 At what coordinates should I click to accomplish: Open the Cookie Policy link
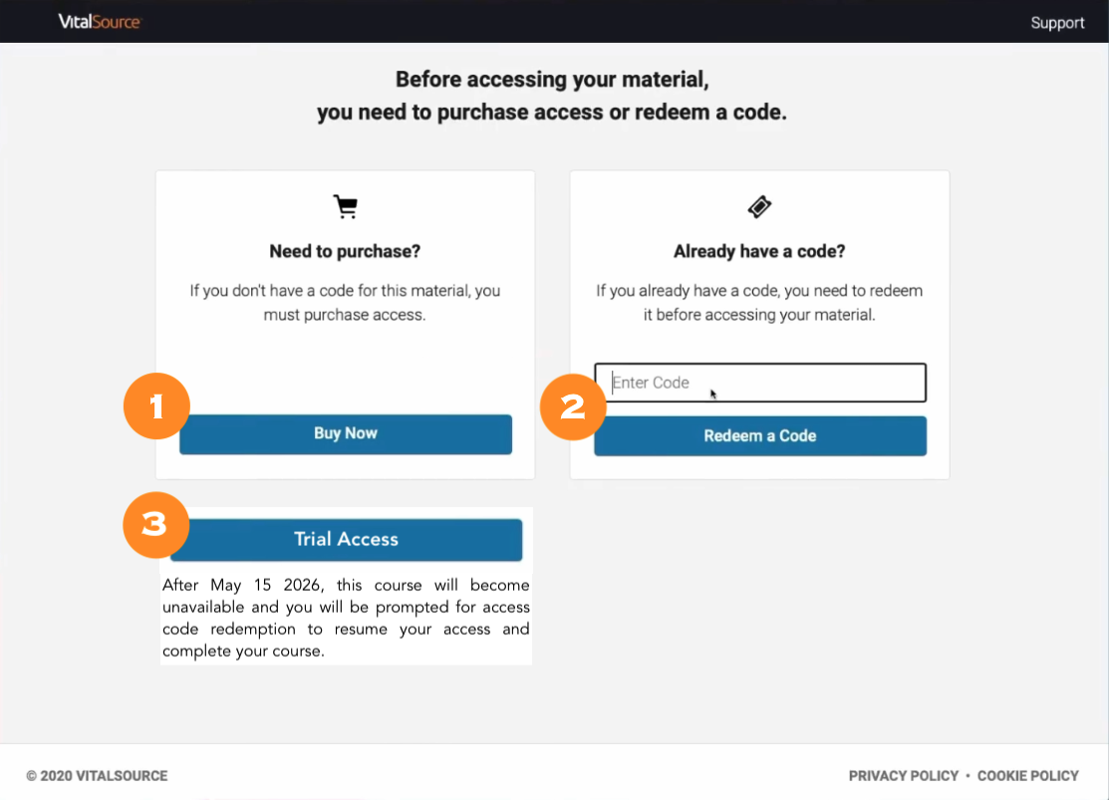[1028, 775]
